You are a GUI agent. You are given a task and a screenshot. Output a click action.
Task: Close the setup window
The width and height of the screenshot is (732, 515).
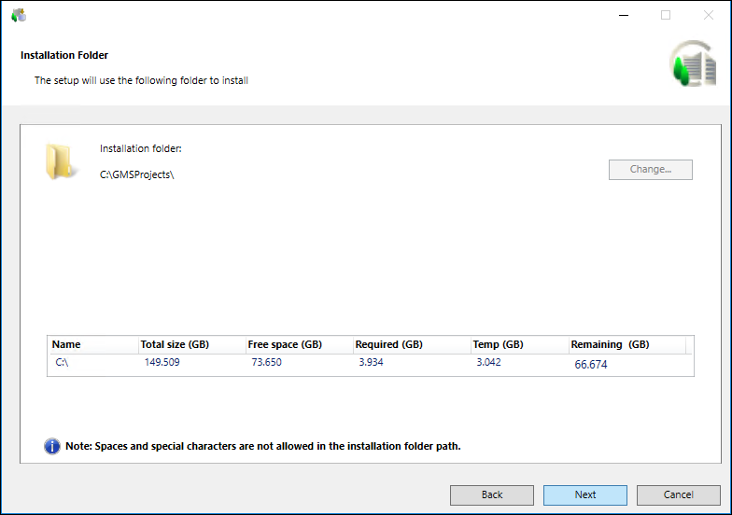(708, 15)
